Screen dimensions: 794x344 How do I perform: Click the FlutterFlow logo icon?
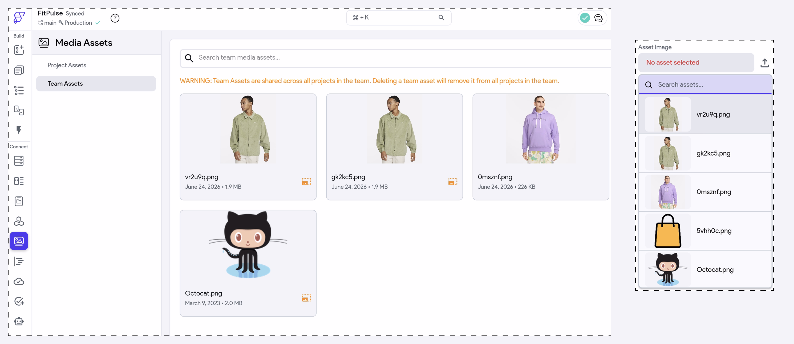19,18
